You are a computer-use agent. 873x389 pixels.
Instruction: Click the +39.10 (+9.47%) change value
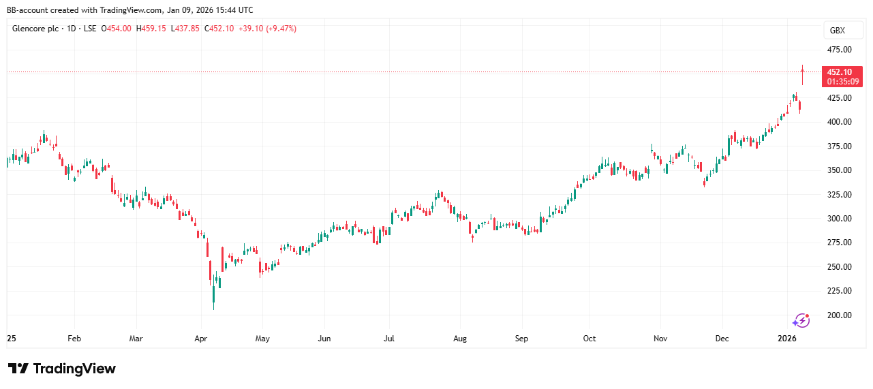coord(267,29)
